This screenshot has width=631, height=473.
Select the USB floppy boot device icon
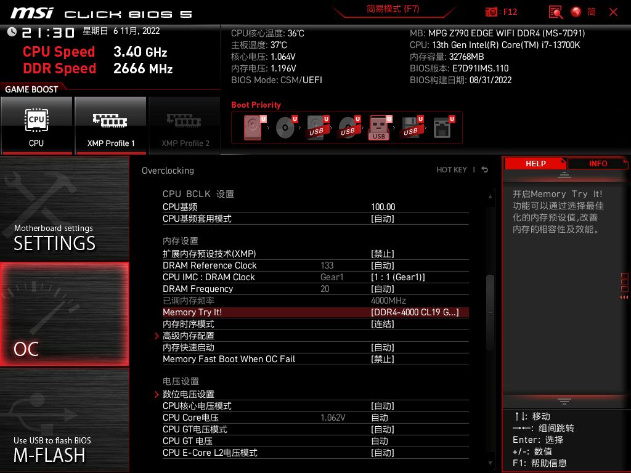point(412,127)
